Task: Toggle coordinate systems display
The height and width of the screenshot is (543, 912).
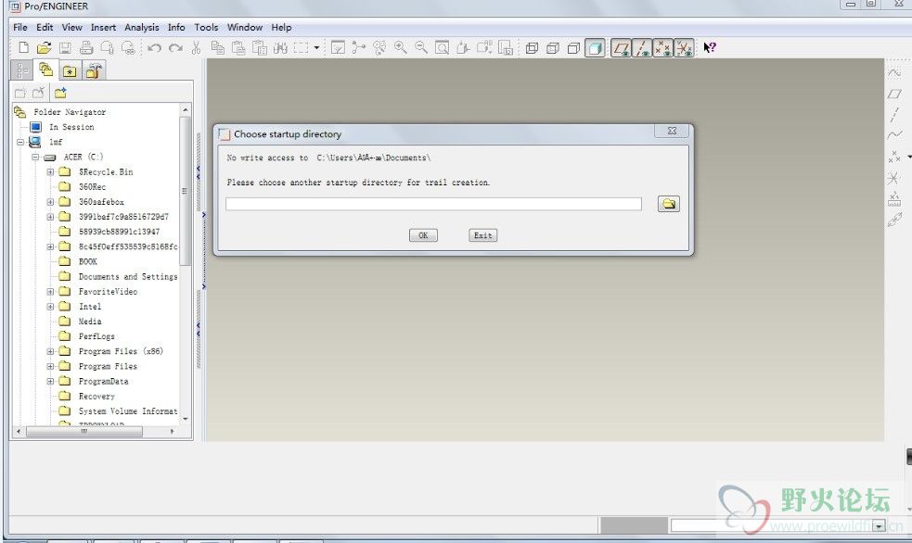Action: click(684, 48)
